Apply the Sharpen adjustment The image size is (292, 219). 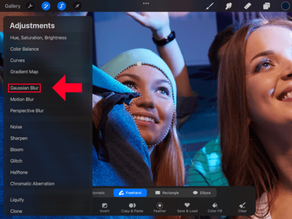pos(48,138)
